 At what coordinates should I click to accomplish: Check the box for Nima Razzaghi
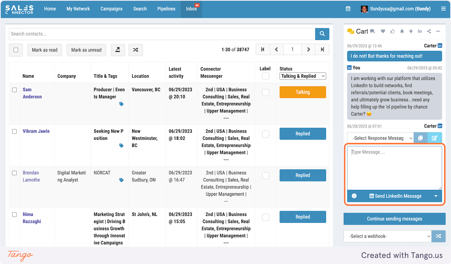(14, 214)
